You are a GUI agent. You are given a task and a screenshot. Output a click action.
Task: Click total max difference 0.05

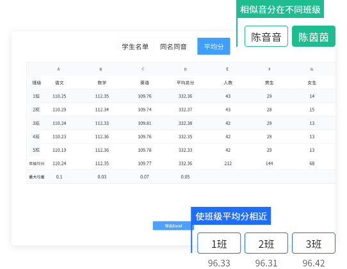pos(185,177)
